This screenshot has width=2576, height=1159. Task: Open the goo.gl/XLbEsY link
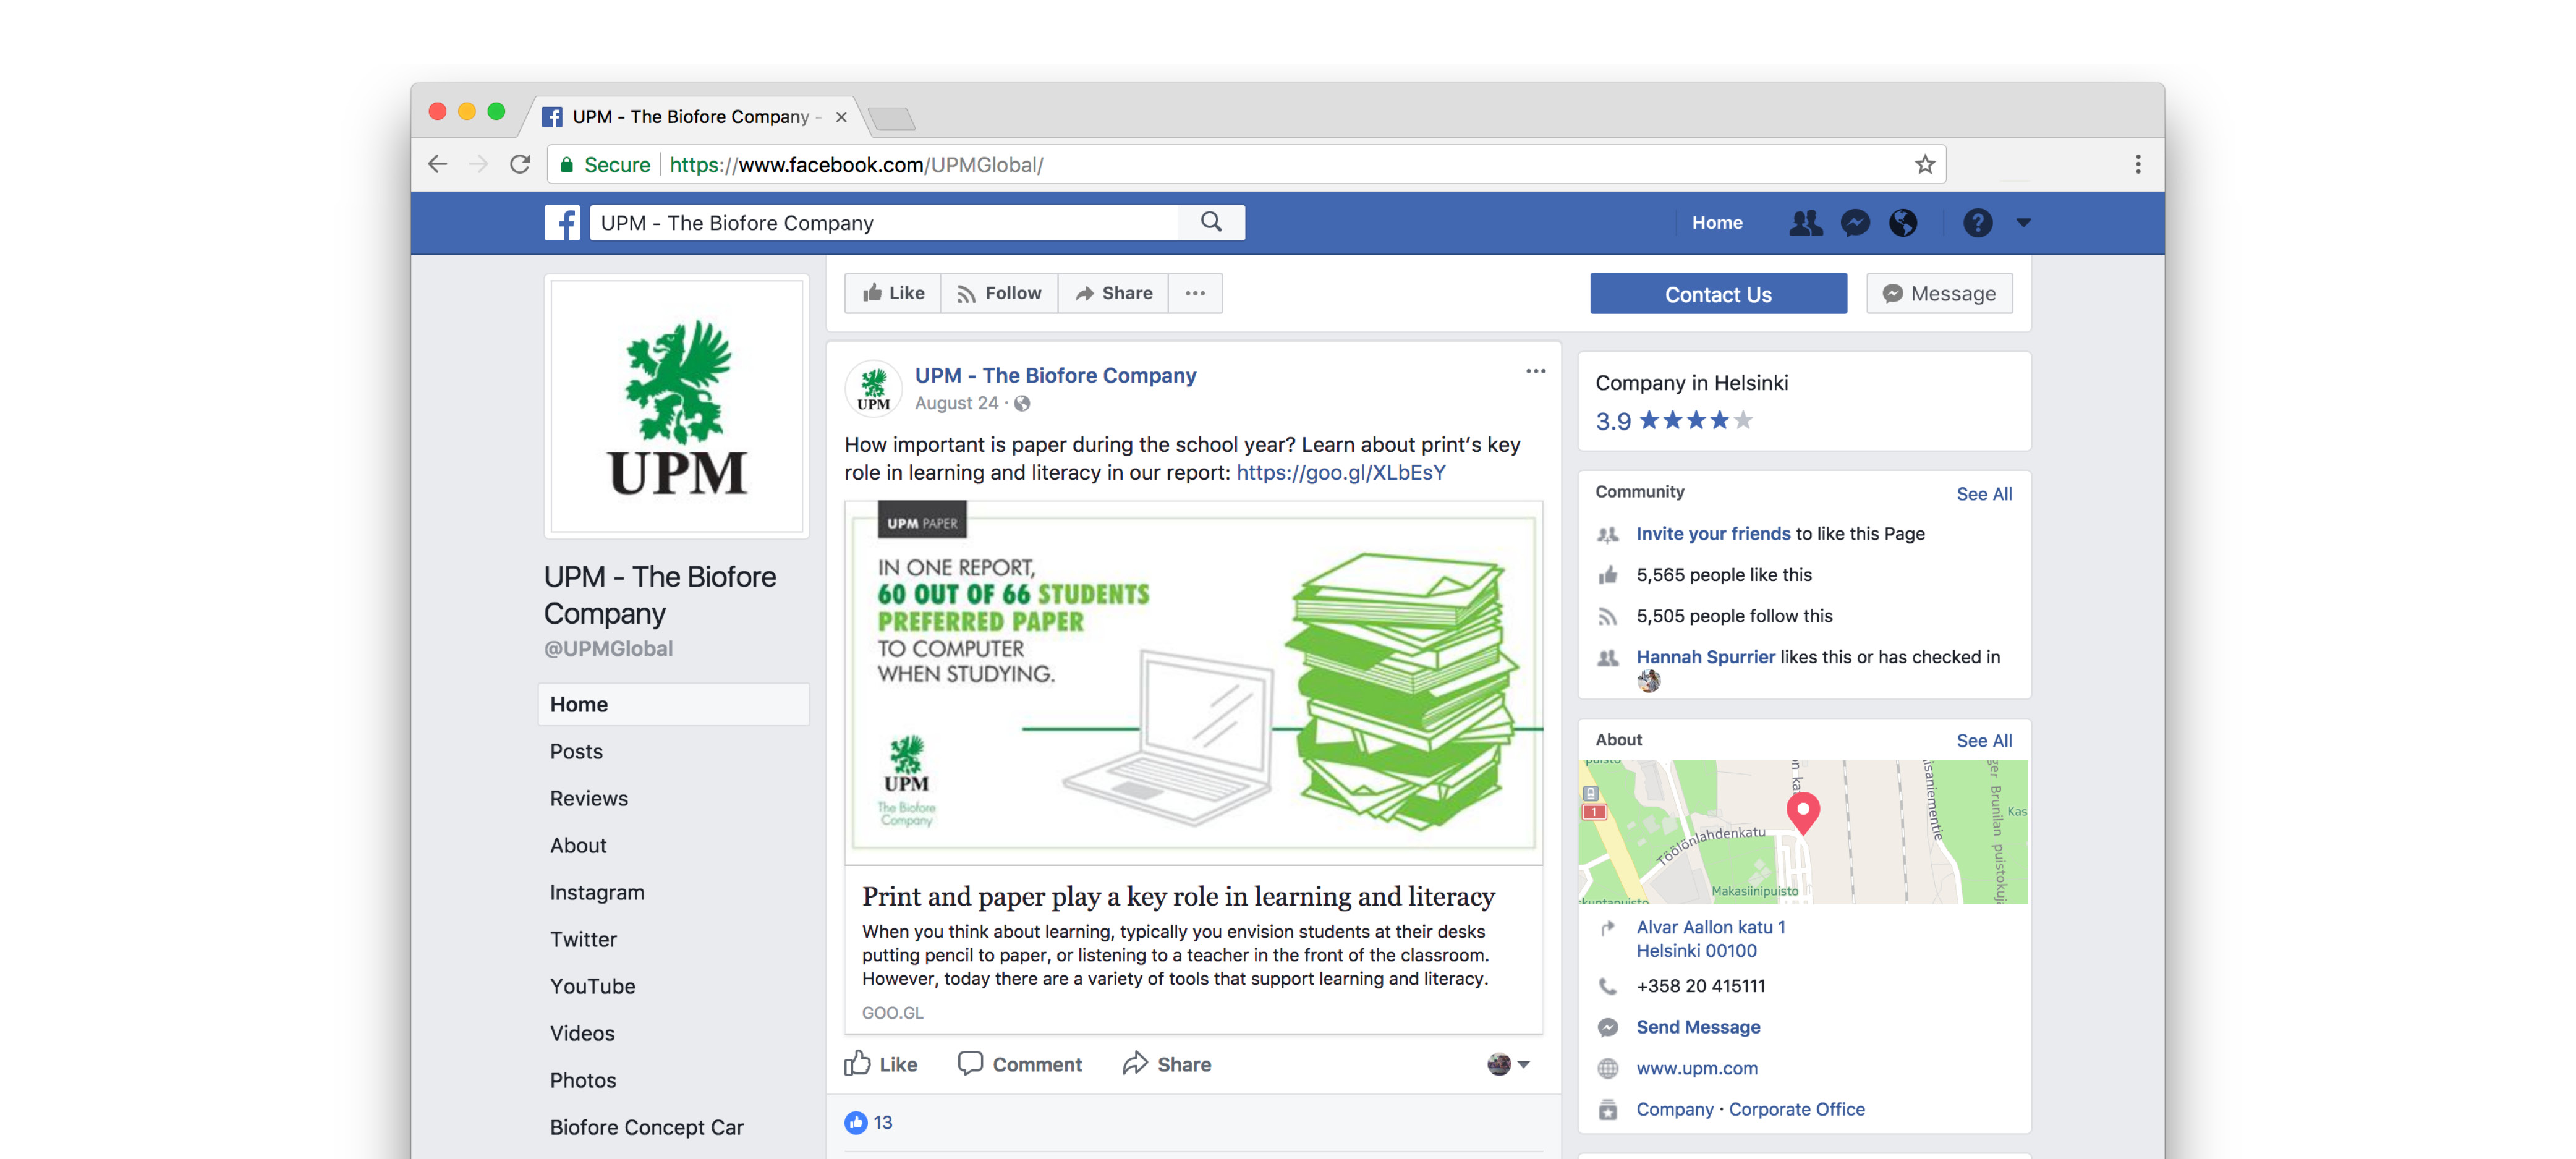coord(1341,472)
